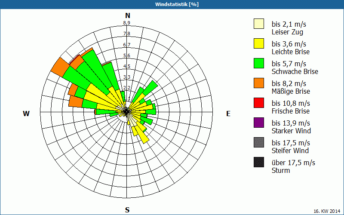Click the 'Schwache Brise' legend label

pyautogui.click(x=295, y=71)
